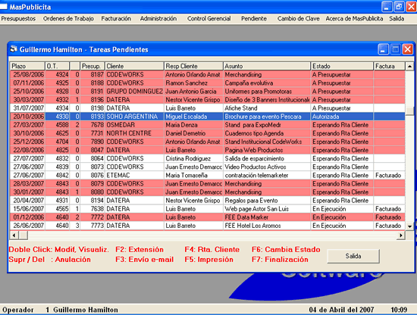Click the Maria Tomaseña cell
The height and width of the screenshot is (315, 417).
click(193, 176)
